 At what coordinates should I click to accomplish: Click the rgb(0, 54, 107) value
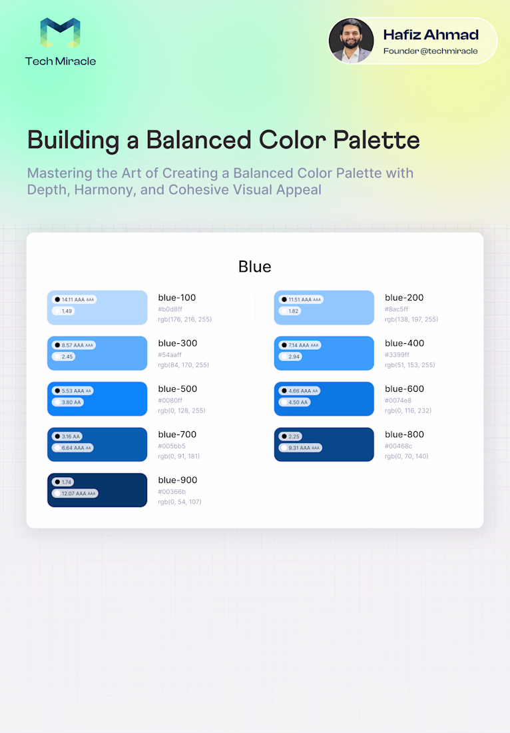pyautogui.click(x=179, y=502)
